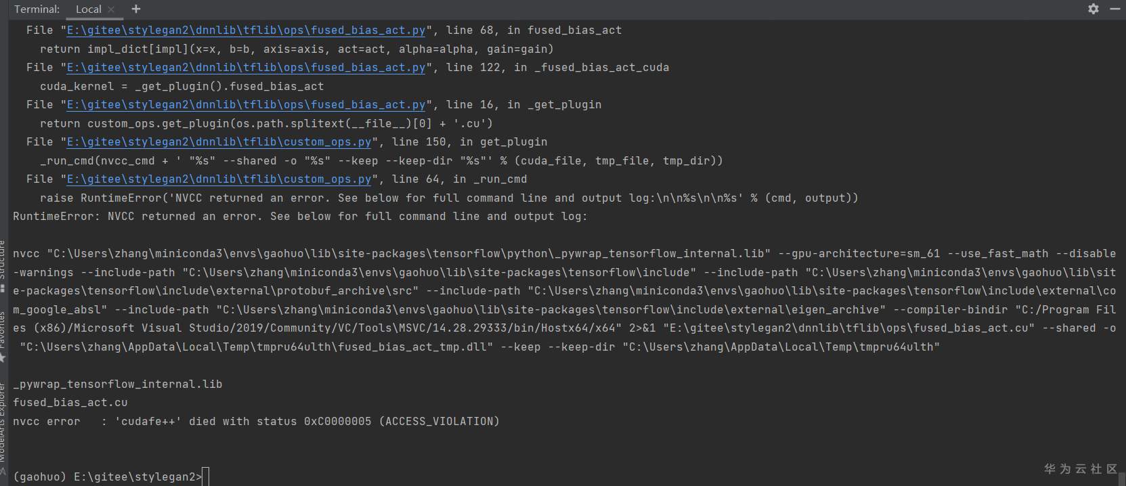Viewport: 1126px width, 486px height.
Task: Click the RuntimeError NVCC message line
Action: (300, 217)
